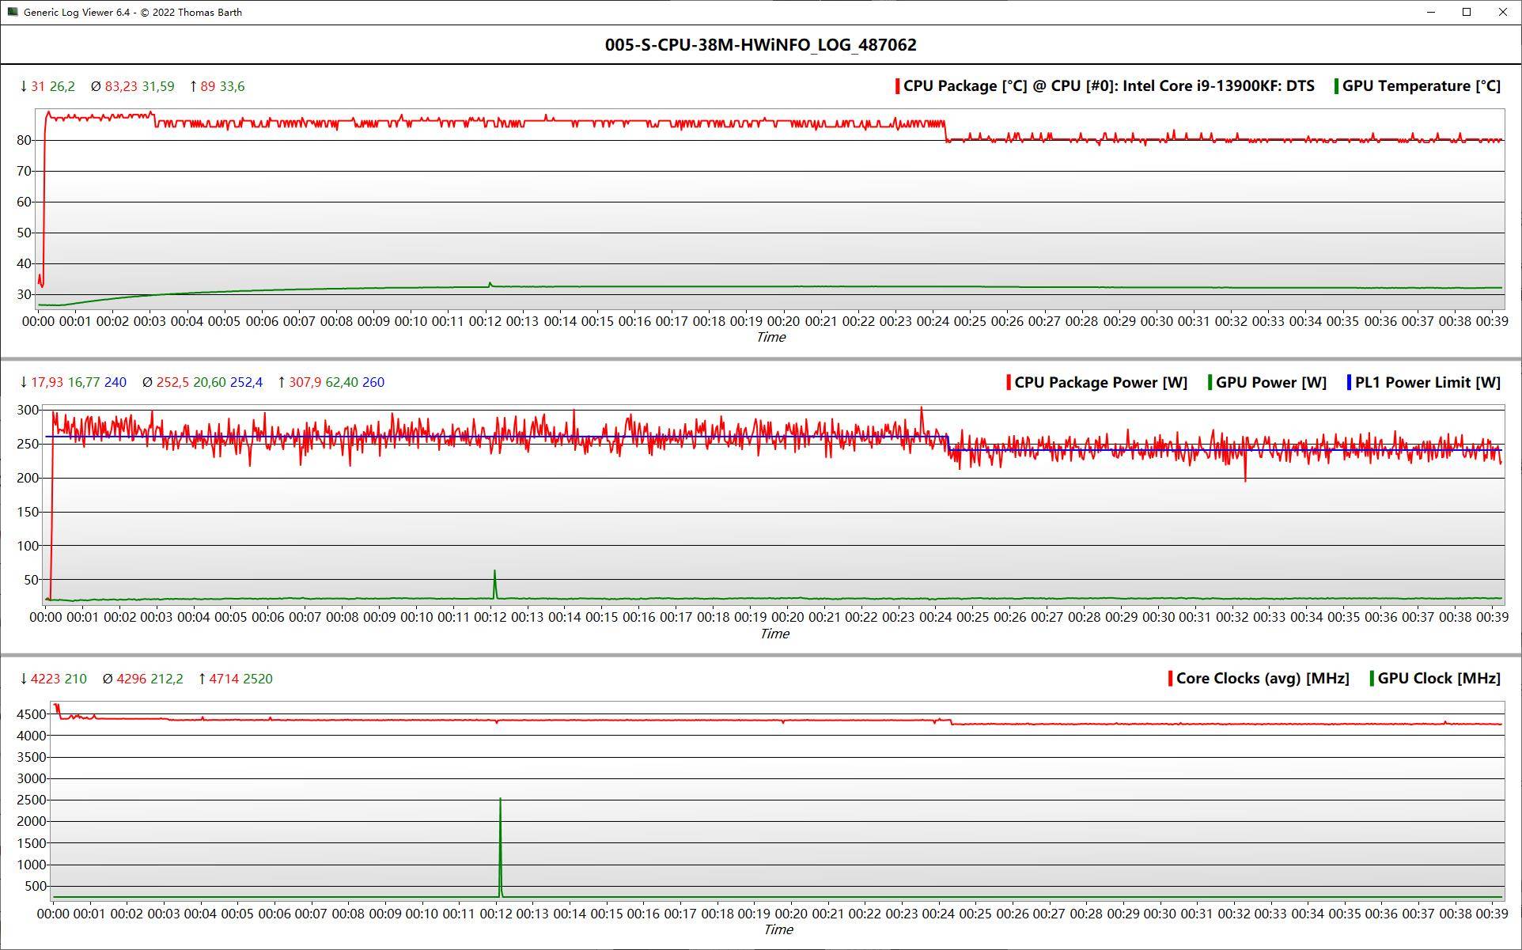
Task: Click the clock chart maximum arrow icon
Action: coord(202,679)
